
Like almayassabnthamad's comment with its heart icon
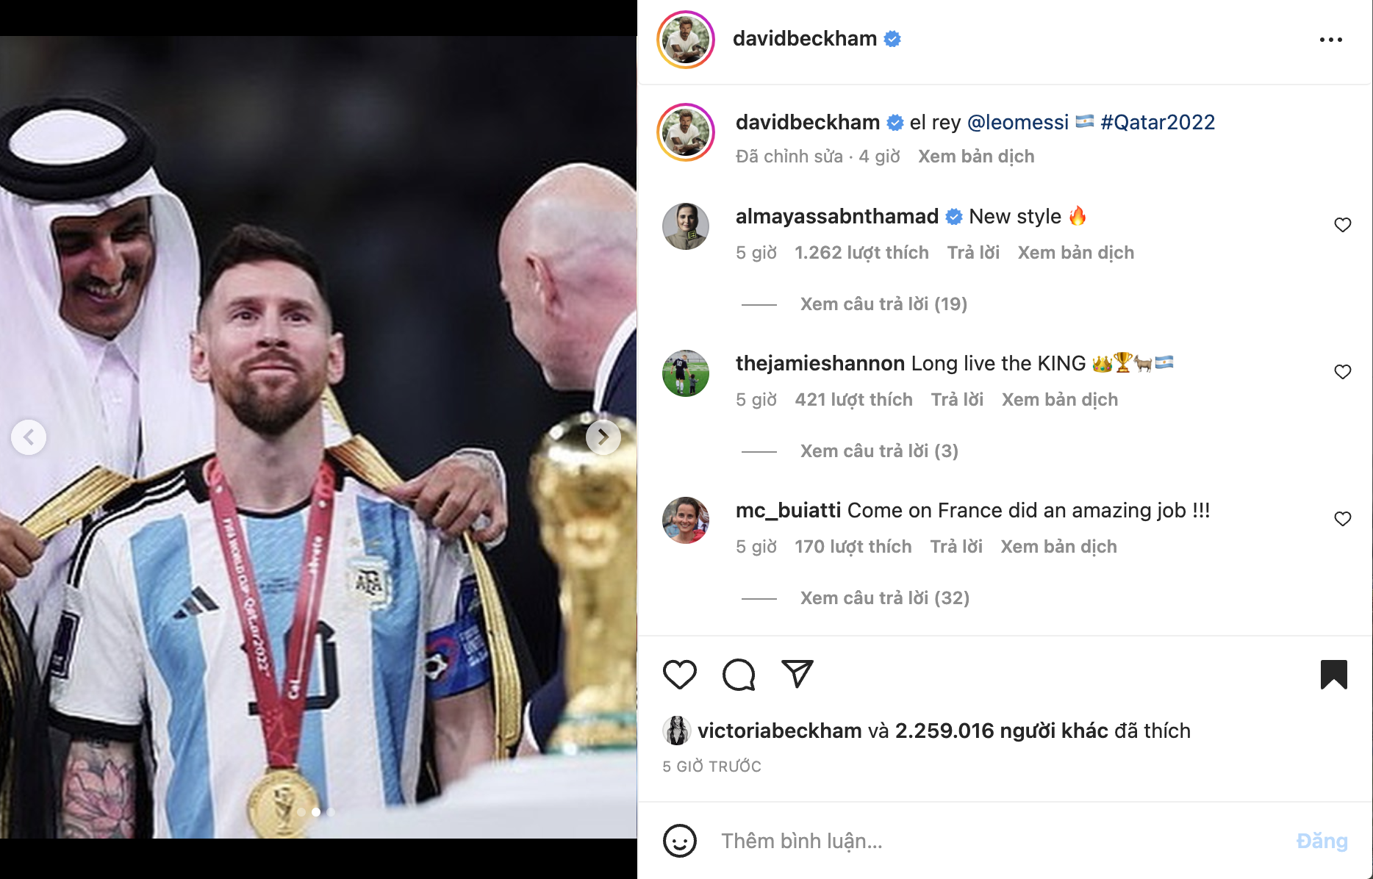click(x=1343, y=224)
